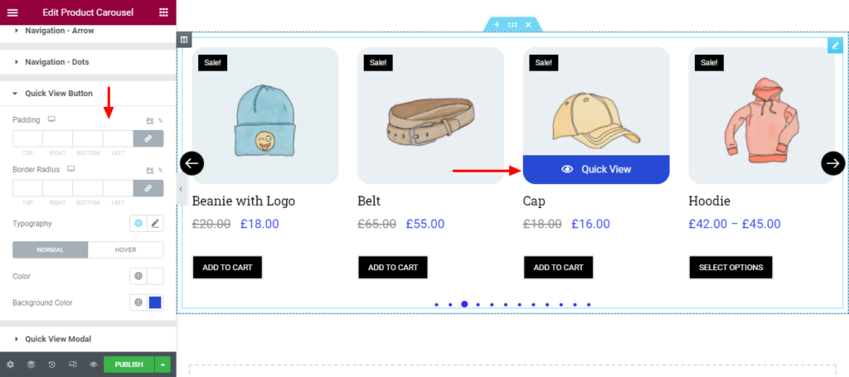
Task: Click the Quick View button on Cap
Action: pyautogui.click(x=596, y=169)
